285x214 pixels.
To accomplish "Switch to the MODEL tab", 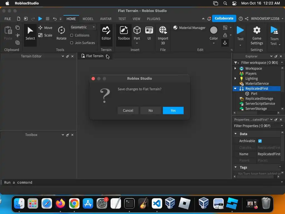I will (x=88, y=19).
